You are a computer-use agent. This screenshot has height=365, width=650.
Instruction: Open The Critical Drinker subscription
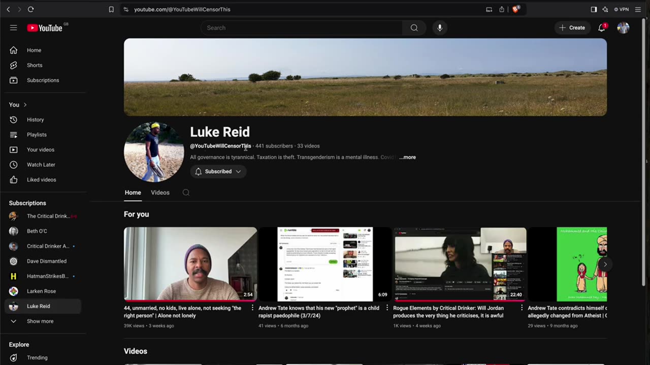pyautogui.click(x=43, y=216)
